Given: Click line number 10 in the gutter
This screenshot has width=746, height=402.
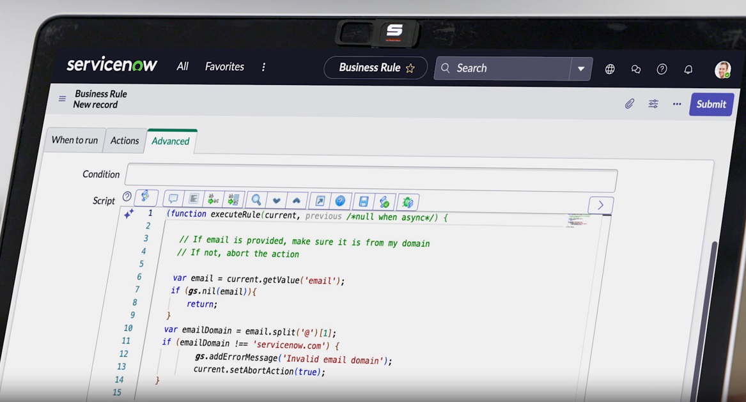Looking at the screenshot, I should (128, 328).
